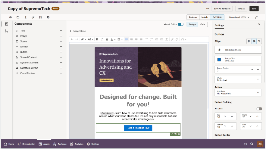Increase the Top padding value

232,116
